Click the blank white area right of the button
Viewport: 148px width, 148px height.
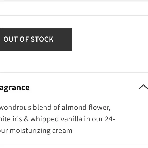coord(110,39)
